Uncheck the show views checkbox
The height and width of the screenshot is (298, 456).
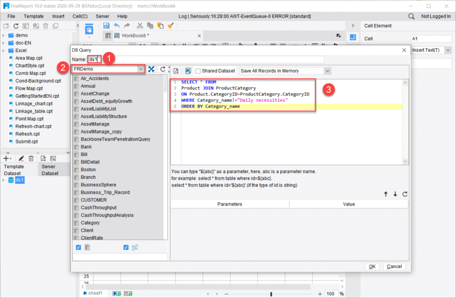(x=126, y=247)
